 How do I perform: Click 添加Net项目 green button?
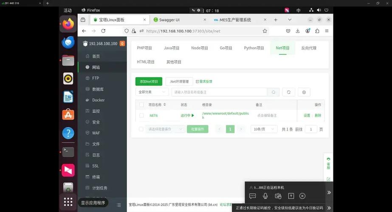149,81
